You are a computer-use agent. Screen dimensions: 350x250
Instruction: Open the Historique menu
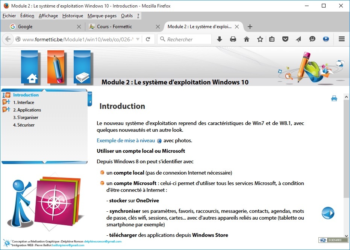click(x=73, y=16)
